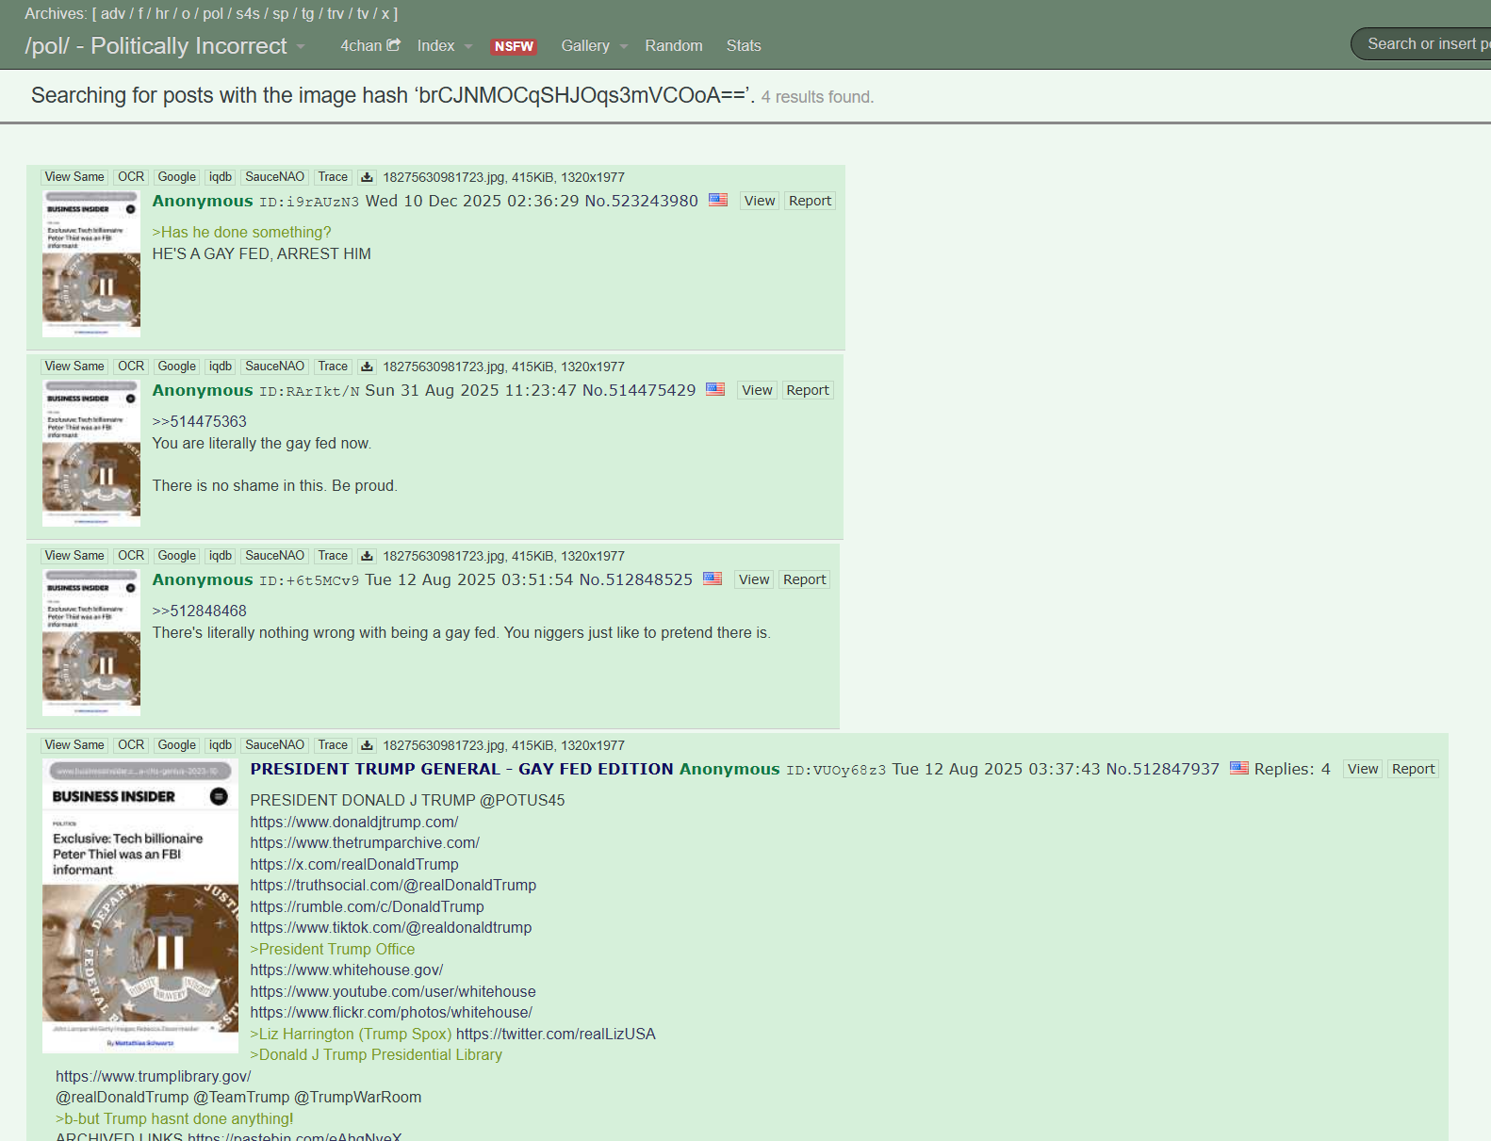The image size is (1491, 1141).
Task: Search iqdb for post No.523243980 image
Action: (221, 177)
